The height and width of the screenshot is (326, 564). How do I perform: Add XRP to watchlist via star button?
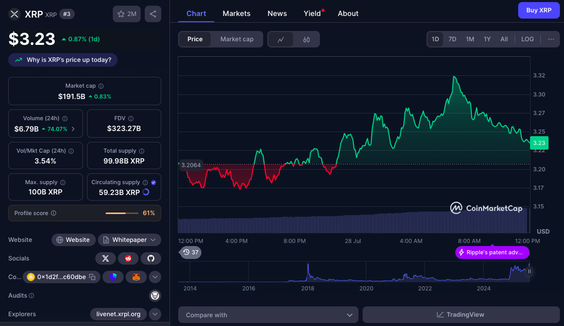127,14
